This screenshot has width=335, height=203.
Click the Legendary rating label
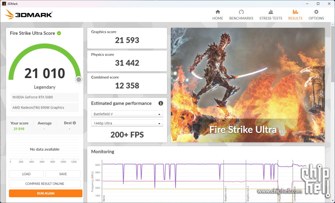[x=44, y=87]
